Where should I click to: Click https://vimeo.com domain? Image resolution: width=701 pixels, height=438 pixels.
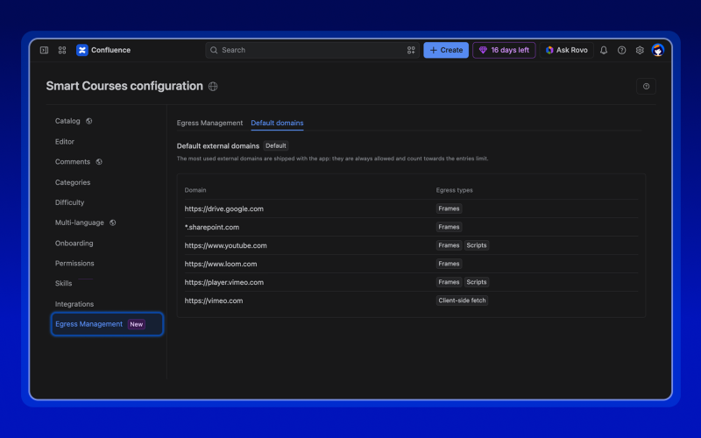click(x=214, y=300)
